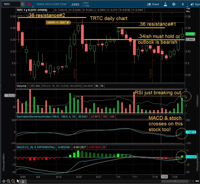Close the MARK >= .3691 alert tag
Image resolution: width=200 pixels, height=184 pixels.
coord(68,22)
